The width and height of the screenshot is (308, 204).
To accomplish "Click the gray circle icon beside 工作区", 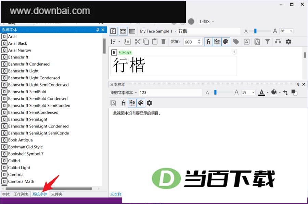I will point(191,22).
